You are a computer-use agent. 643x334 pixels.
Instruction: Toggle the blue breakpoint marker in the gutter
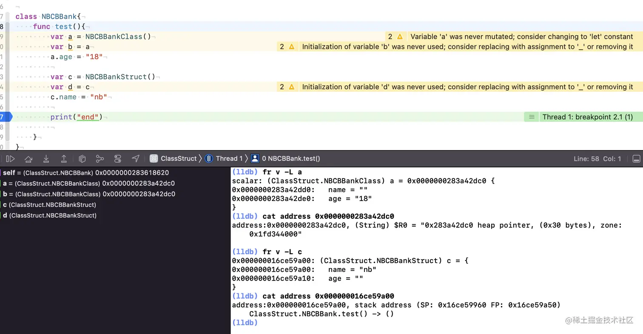coord(6,117)
